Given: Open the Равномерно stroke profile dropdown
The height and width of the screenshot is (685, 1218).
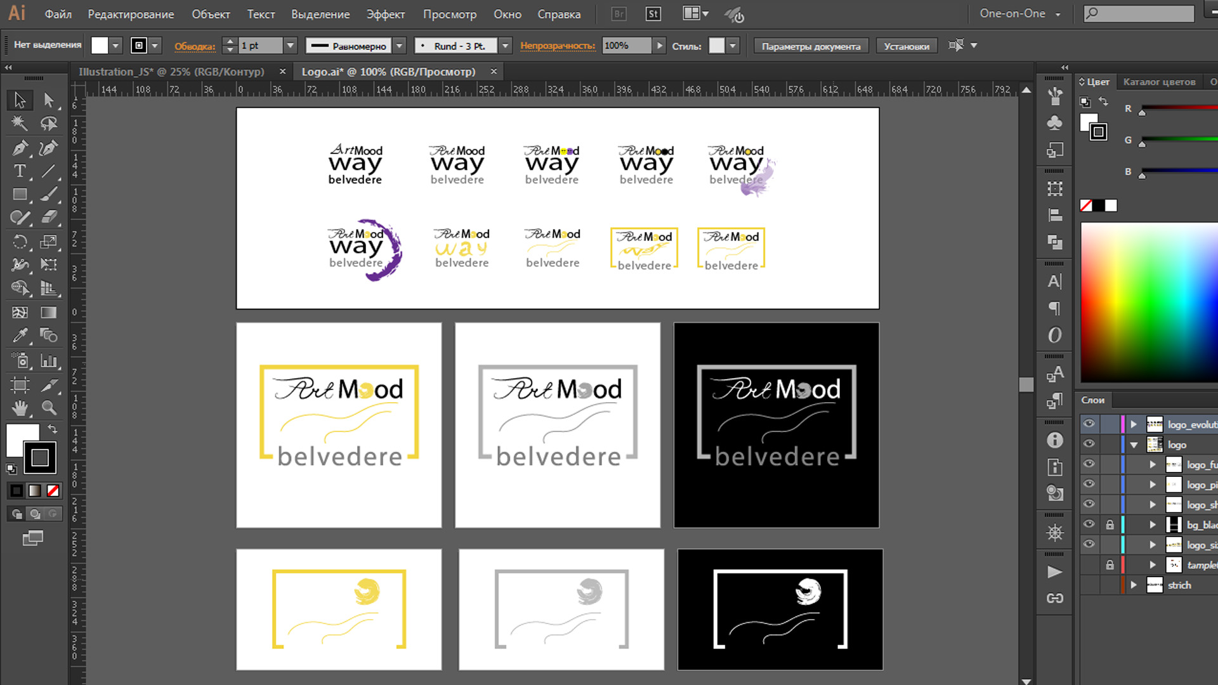Looking at the screenshot, I should (399, 46).
